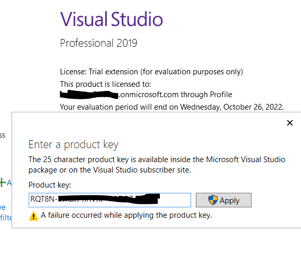Click the evaluation period end date text
Viewport: 301px width, 264px height.
point(172,107)
